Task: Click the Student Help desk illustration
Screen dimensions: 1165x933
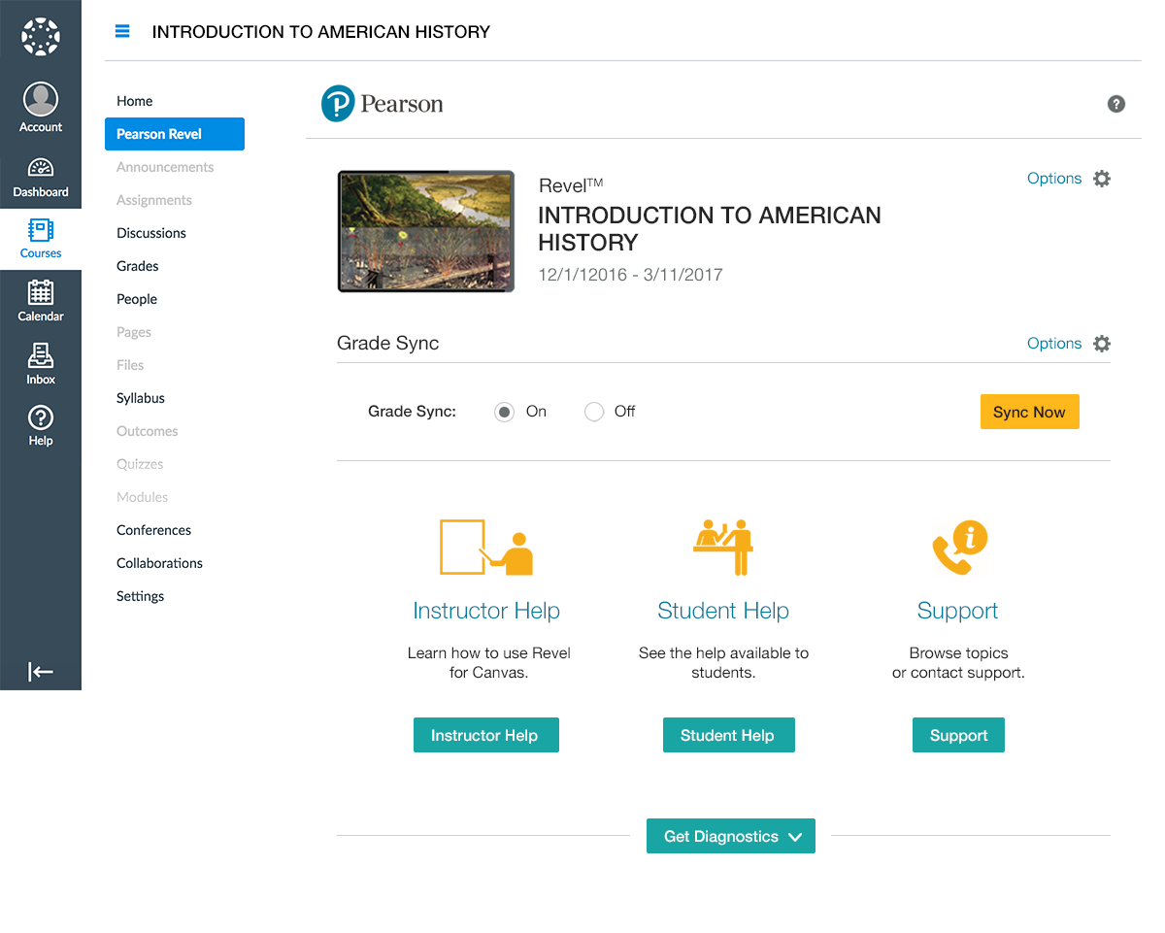Action: (724, 548)
